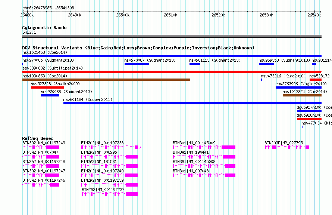This screenshot has width=332, height=215.
Task: Click the BTN2A3P|NR_027795 gene label
Action: (x=284, y=143)
